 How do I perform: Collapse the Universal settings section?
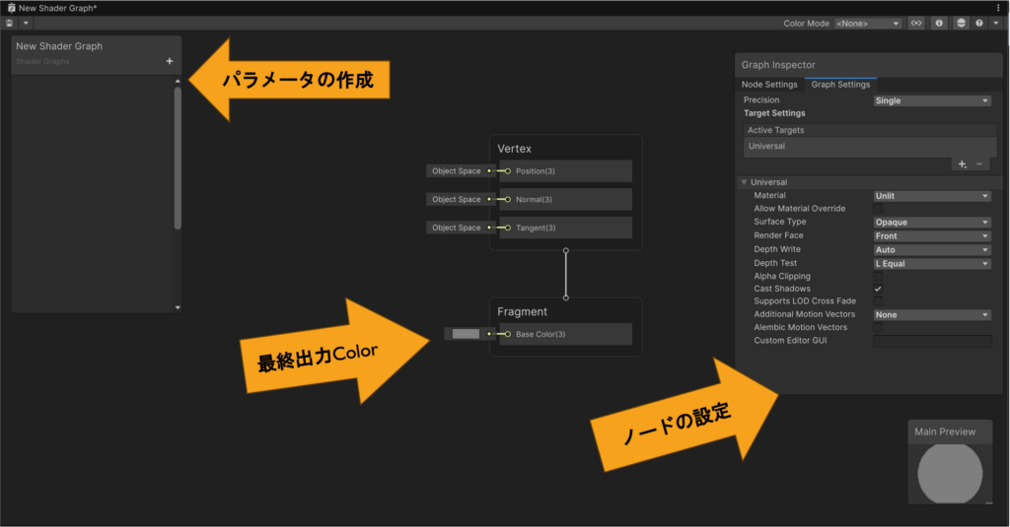click(743, 182)
